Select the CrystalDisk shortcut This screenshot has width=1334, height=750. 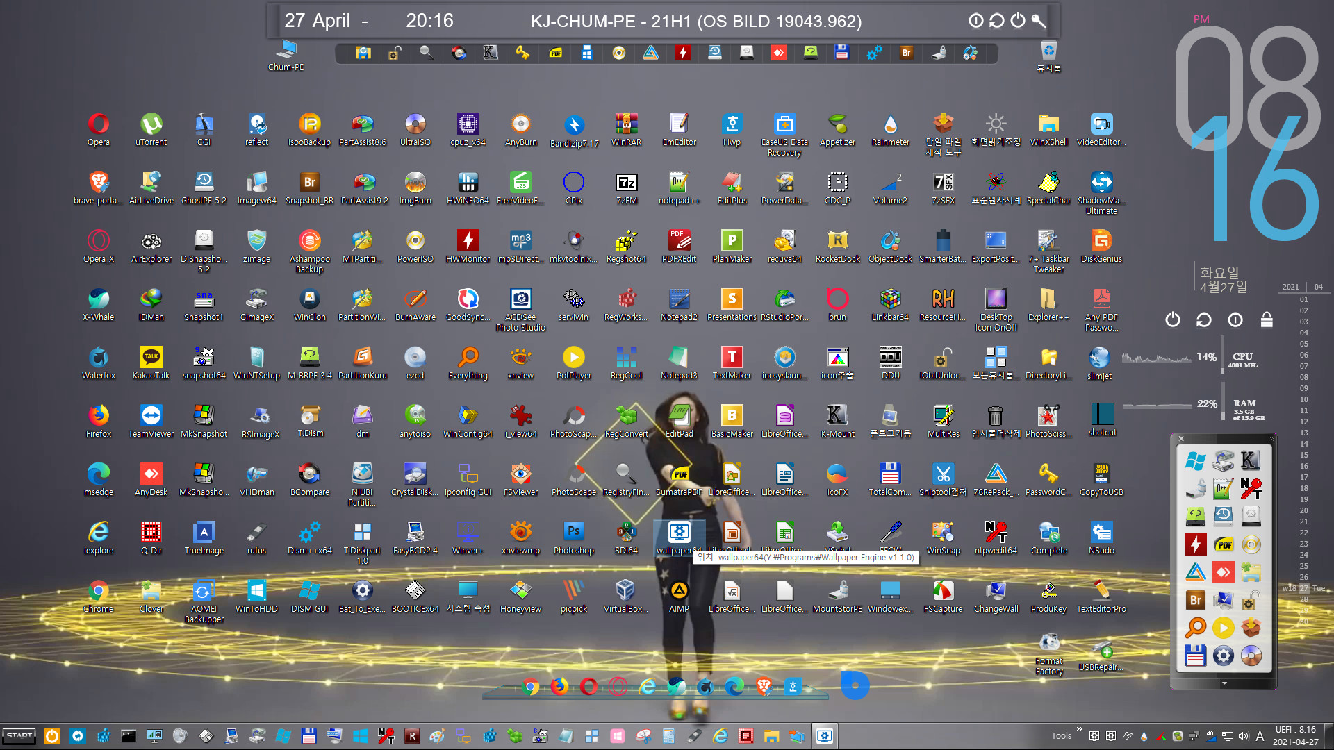point(415,480)
